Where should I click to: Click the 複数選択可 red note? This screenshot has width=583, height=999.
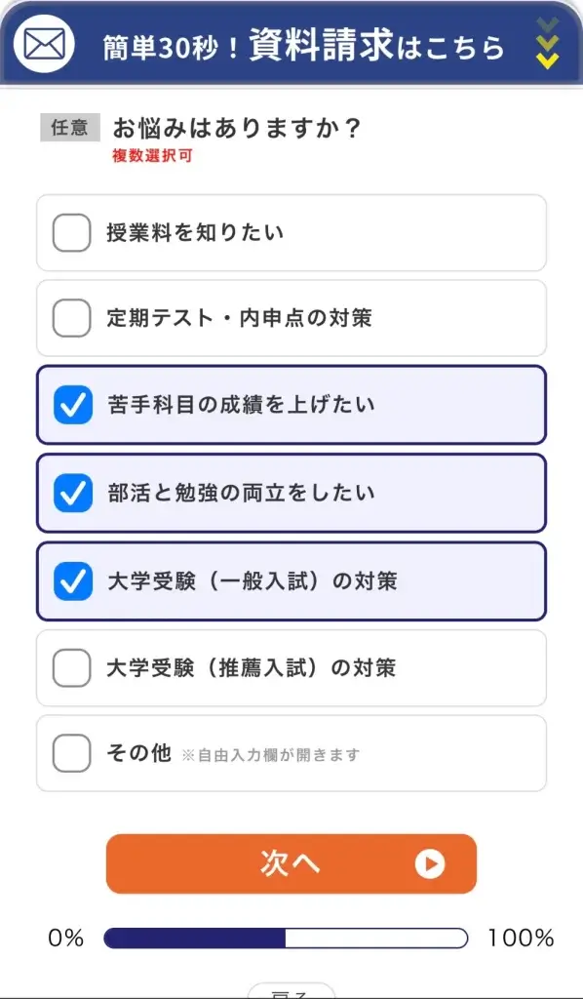pyautogui.click(x=152, y=156)
